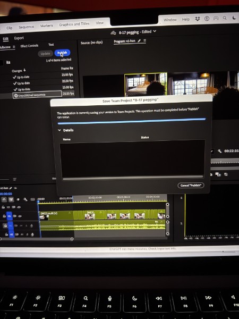Toggle lock on top video track

click(x=3, y=207)
